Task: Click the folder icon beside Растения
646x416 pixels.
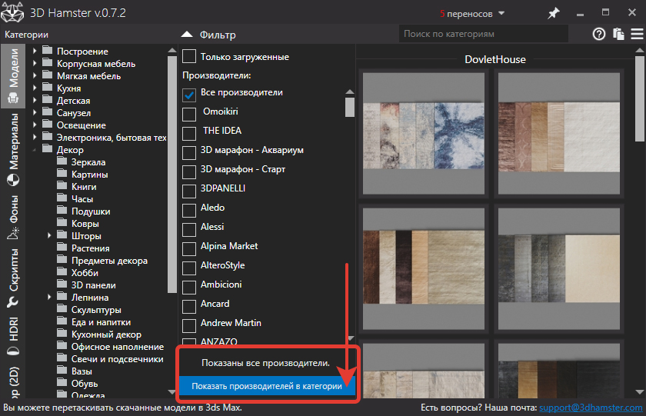Action: 62,248
